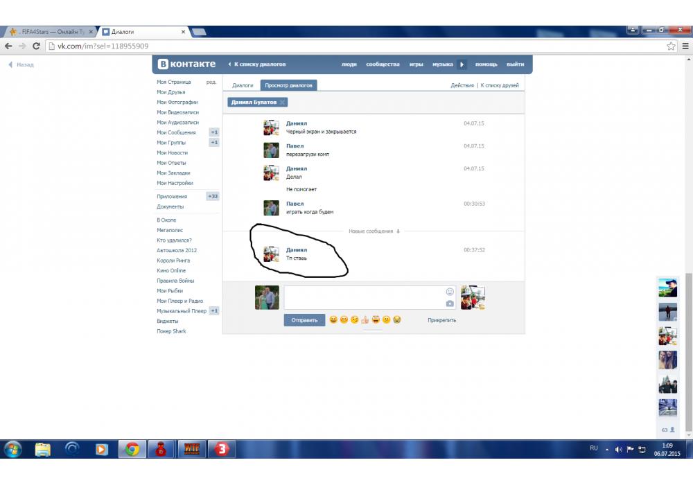
Task: Open the emoji picker smiley in message box
Action: [450, 292]
